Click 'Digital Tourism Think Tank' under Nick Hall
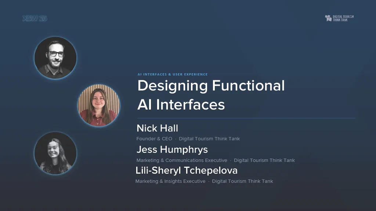 coord(209,139)
